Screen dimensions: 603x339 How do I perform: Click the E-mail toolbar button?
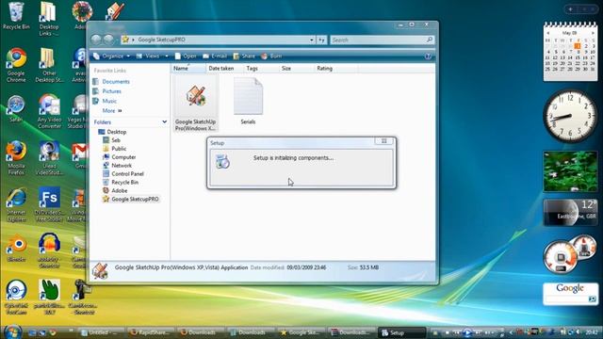(x=215, y=56)
